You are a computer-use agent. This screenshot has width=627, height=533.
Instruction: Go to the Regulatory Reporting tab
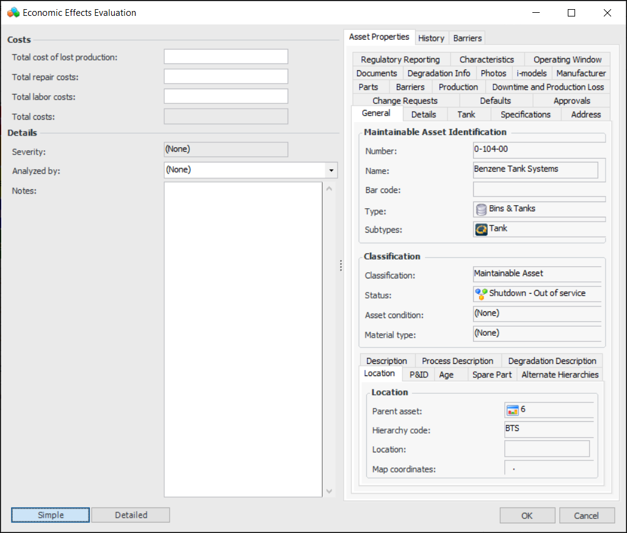pyautogui.click(x=400, y=60)
